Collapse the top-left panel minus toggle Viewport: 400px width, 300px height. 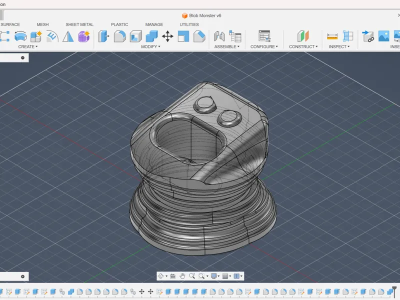[22, 57]
